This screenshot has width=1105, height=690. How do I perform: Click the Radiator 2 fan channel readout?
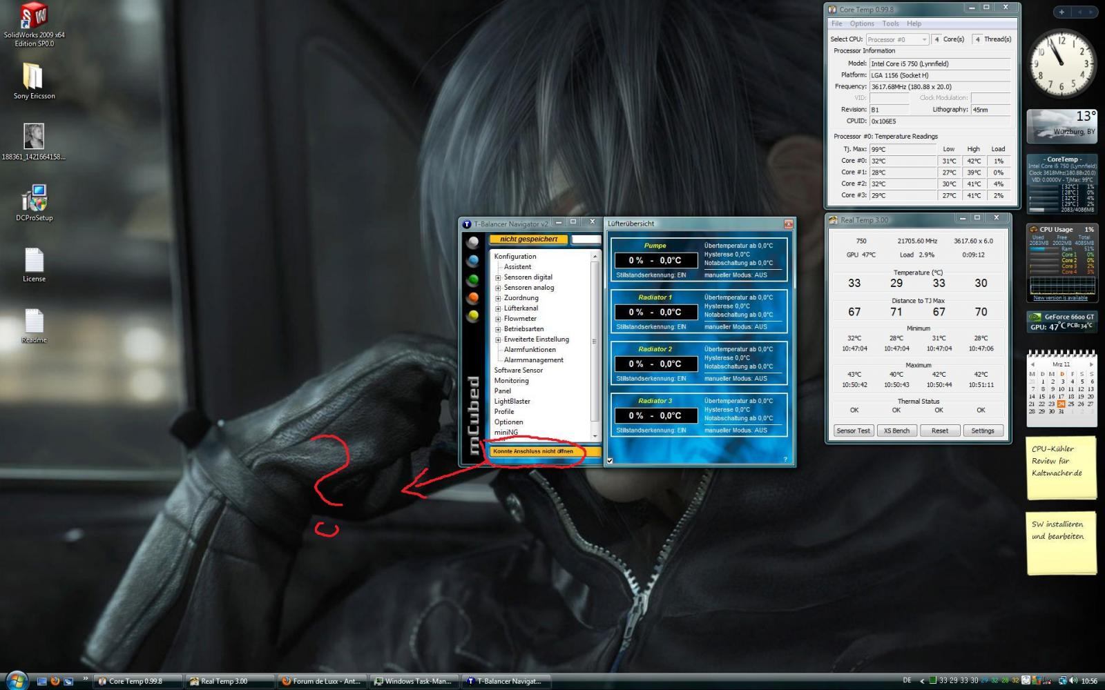click(x=655, y=364)
